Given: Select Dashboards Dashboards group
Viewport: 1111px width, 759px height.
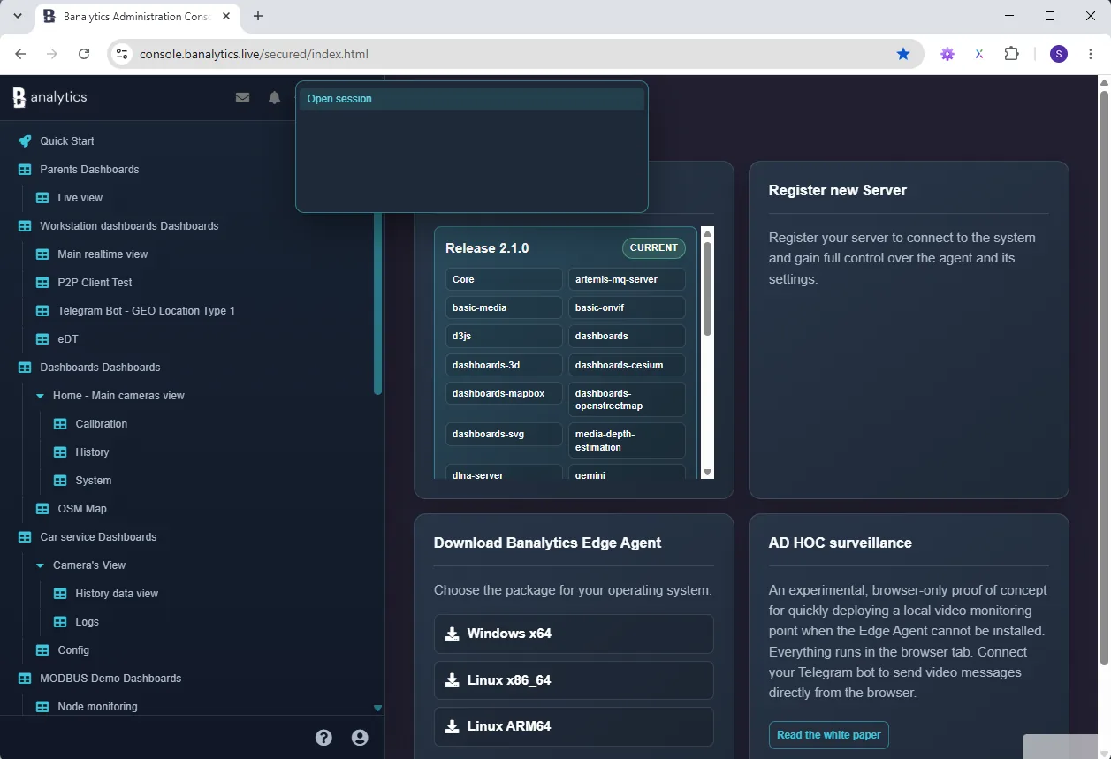Looking at the screenshot, I should click(100, 368).
